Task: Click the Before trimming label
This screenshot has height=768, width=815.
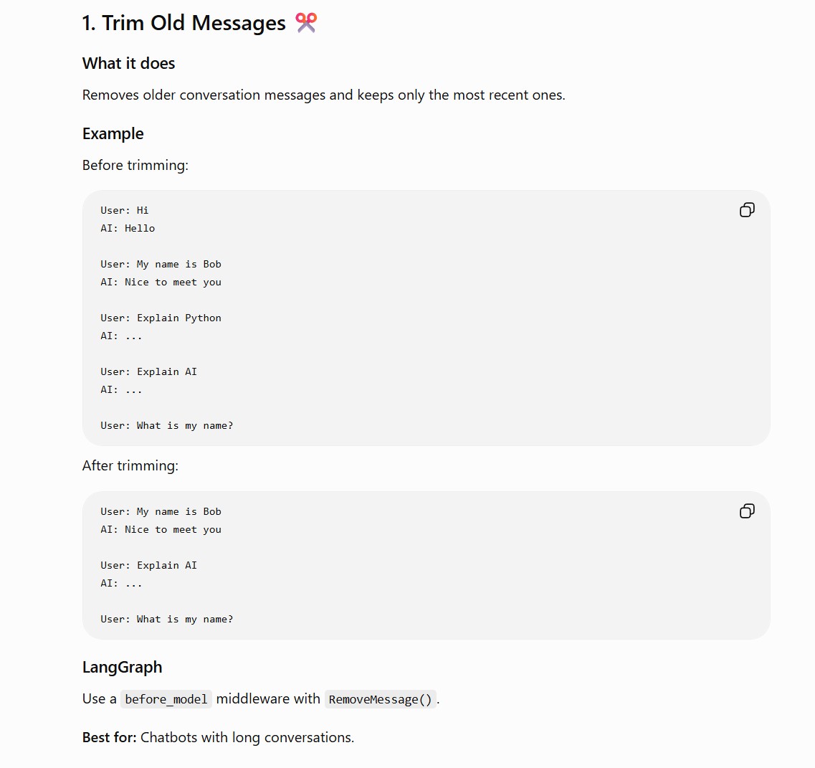Action: (x=135, y=166)
